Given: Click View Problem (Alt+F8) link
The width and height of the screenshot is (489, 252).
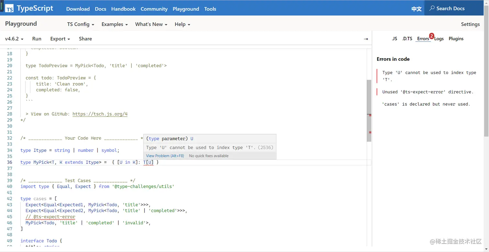Looking at the screenshot, I should pos(165,156).
